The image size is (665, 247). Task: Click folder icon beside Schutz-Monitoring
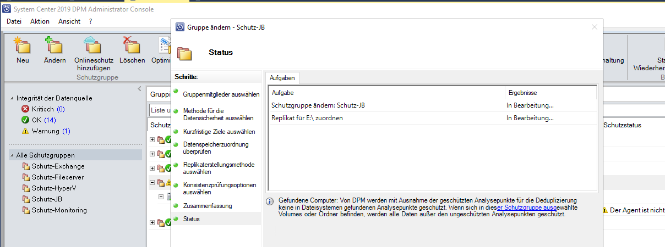click(26, 210)
